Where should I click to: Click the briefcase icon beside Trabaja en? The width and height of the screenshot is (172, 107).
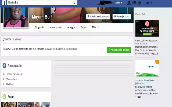[3, 74]
